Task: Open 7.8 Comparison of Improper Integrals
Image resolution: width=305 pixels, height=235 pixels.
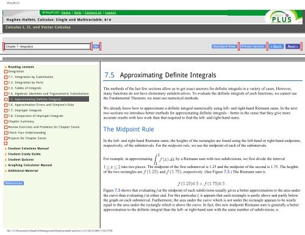Action: pos(36,116)
